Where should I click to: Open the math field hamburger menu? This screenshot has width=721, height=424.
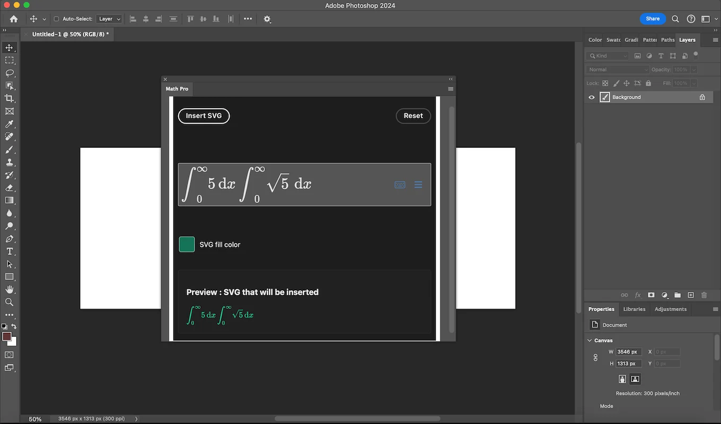(x=418, y=184)
